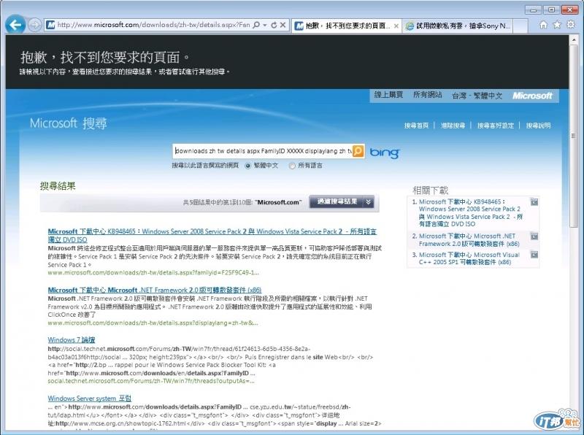Click the Microsoft 搜尋 page title
Screen dimensions: 584x435
point(69,123)
